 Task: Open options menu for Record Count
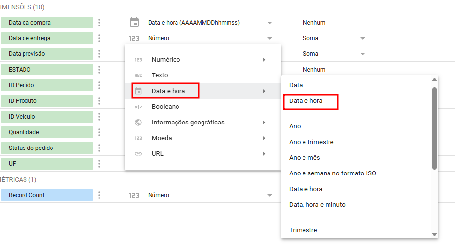(99, 195)
